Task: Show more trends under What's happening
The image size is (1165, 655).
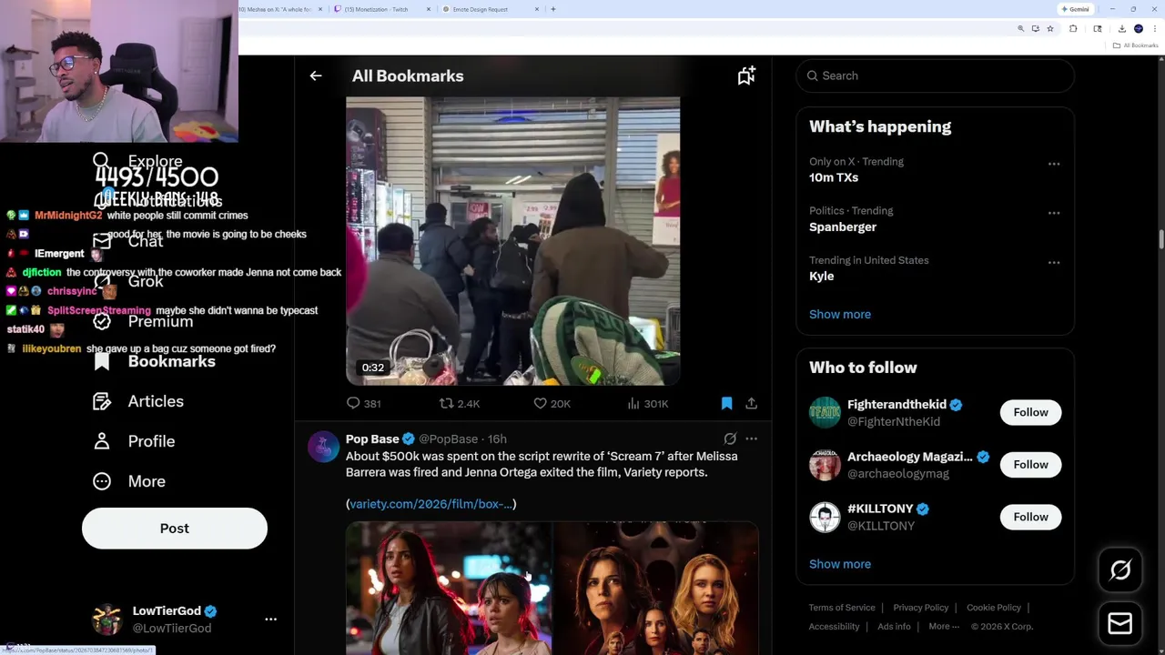Action: (840, 314)
